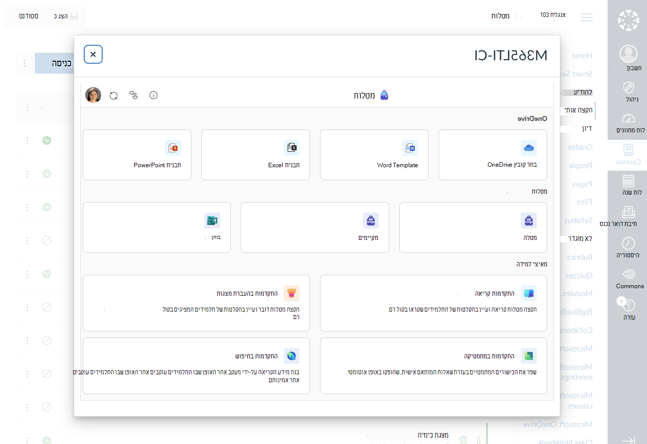Select the בוחן quiz card
647x444 pixels.
coord(157,227)
